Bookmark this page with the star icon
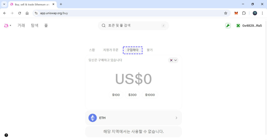The height and width of the screenshot is (140, 267). coord(226,13)
